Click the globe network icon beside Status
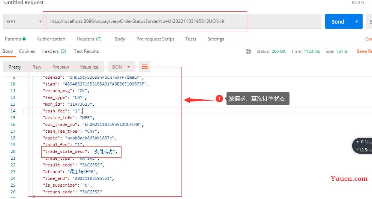 tap(248, 51)
